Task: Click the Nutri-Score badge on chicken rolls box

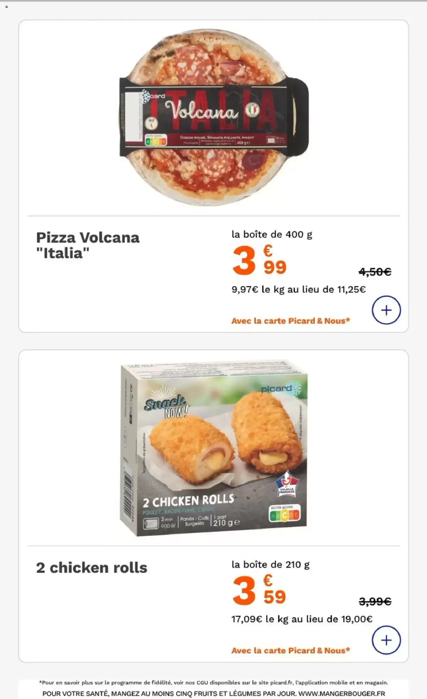Action: pos(285,513)
